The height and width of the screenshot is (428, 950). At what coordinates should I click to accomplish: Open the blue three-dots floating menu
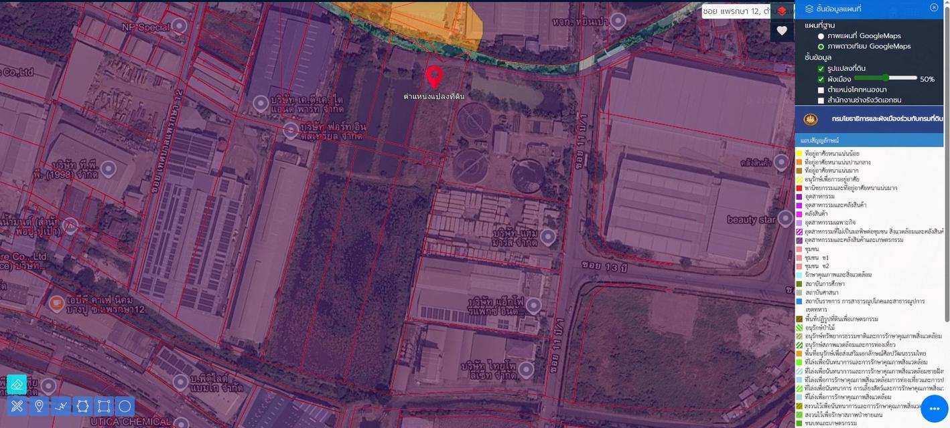[935, 409]
